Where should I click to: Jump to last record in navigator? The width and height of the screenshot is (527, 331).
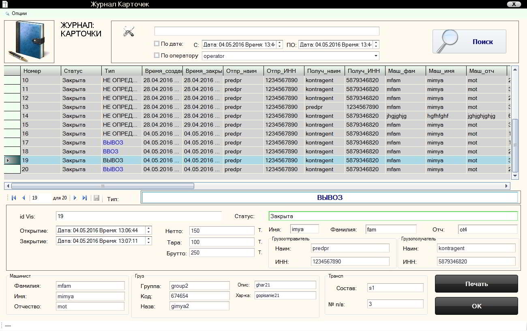(85, 198)
